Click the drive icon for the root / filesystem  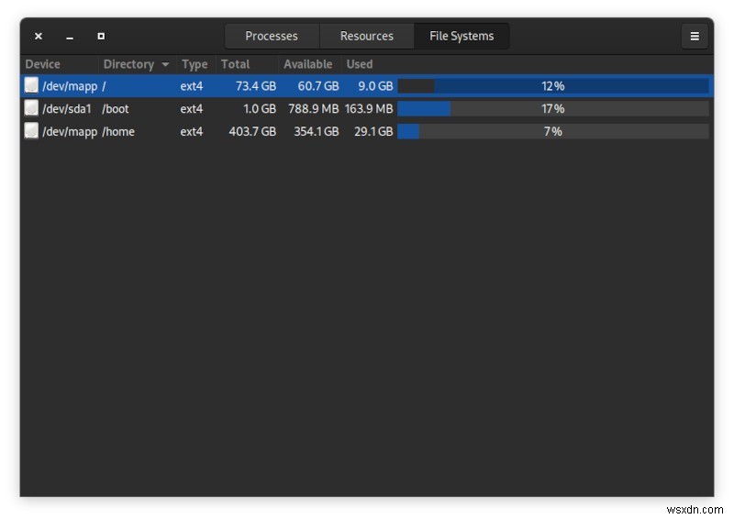click(31, 85)
